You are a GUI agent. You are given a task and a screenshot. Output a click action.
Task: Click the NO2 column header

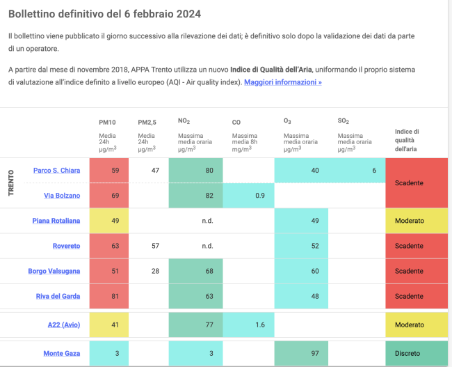[x=184, y=121]
